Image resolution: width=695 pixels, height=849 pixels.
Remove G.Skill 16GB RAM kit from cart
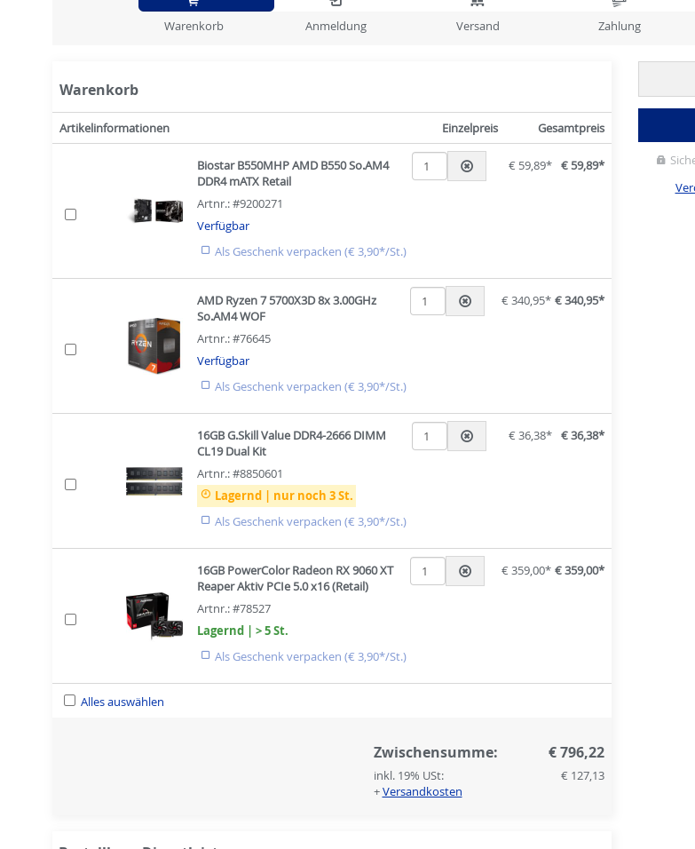tap(467, 436)
